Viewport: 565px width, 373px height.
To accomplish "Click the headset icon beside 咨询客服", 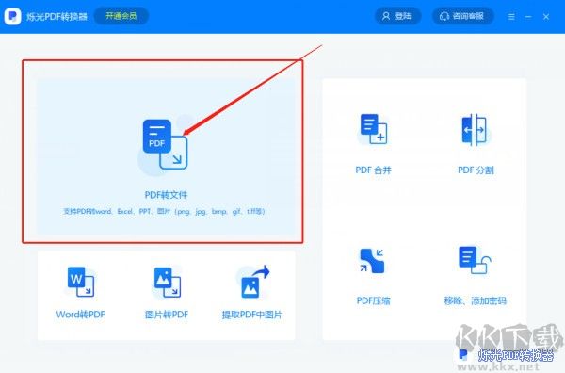I will (444, 16).
